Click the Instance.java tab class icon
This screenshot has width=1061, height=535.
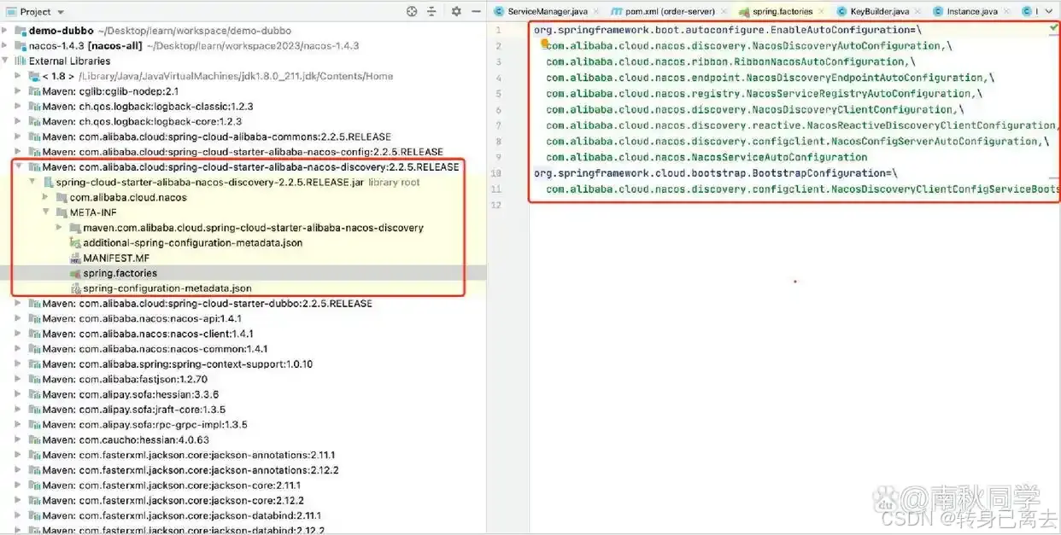click(x=938, y=11)
